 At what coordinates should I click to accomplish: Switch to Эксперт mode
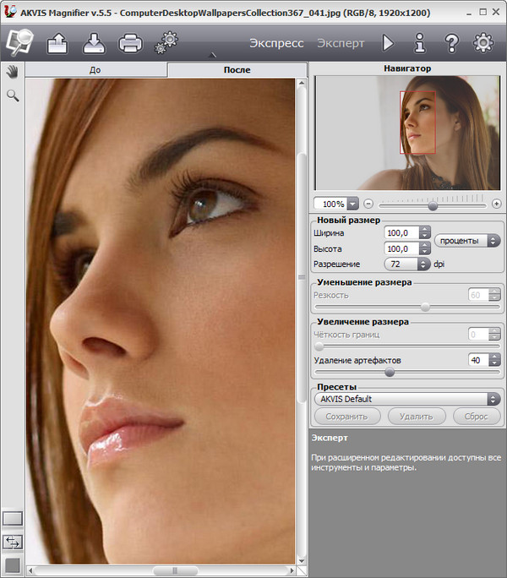pos(341,42)
